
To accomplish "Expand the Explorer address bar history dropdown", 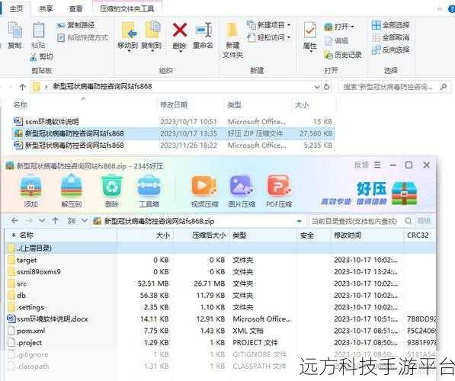I will pyautogui.click(x=316, y=87).
